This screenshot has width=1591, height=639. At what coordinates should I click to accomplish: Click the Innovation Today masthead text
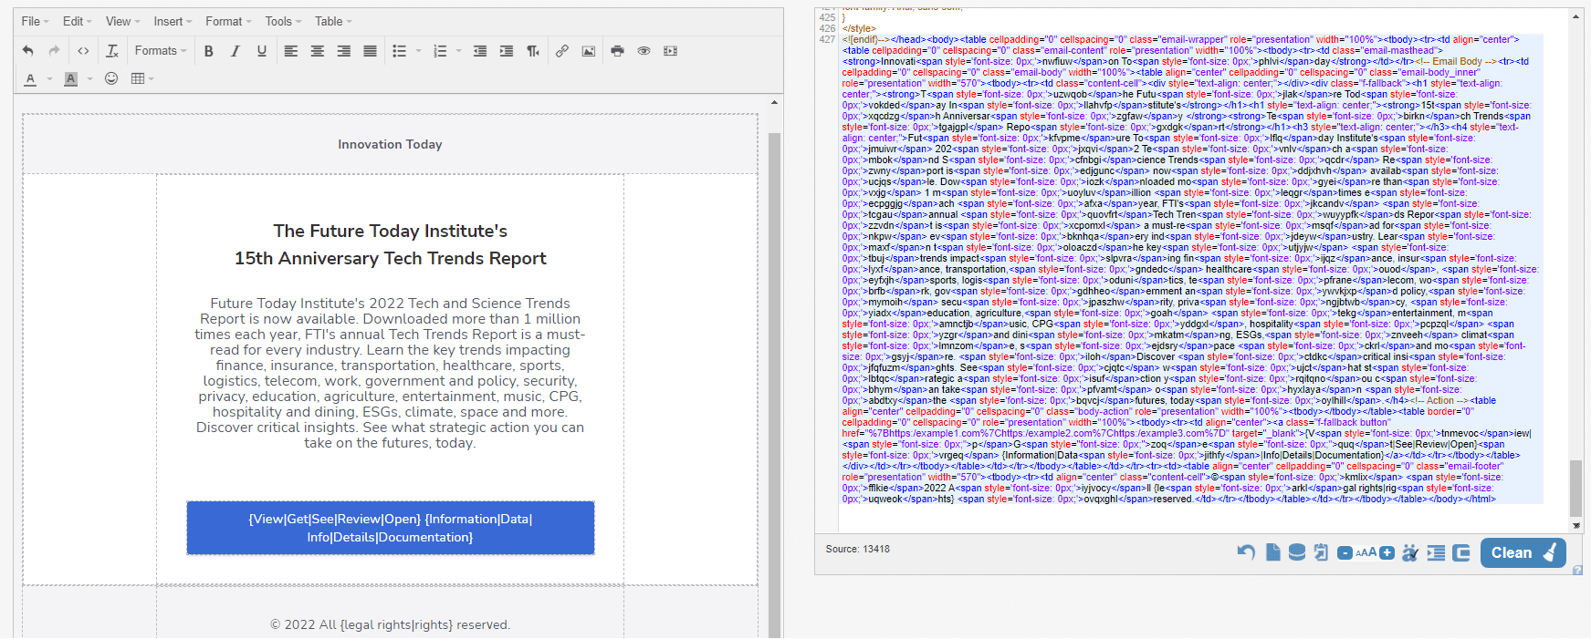390,144
